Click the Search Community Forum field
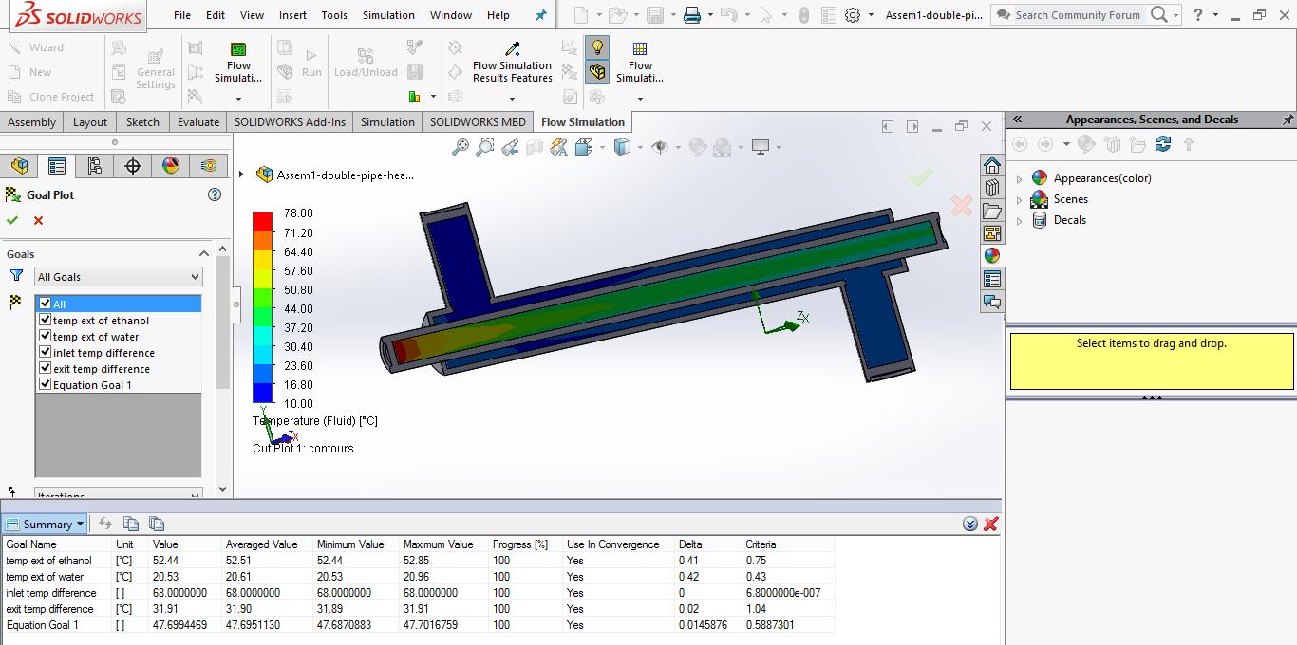 coord(1078,15)
